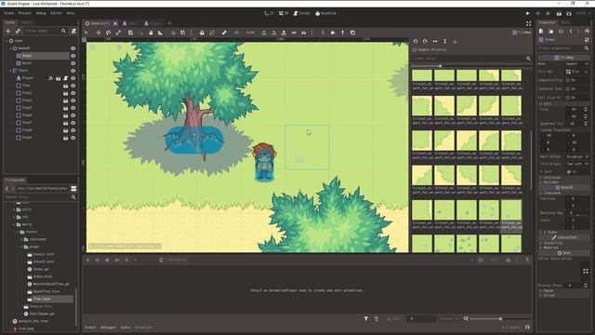Toggle Compatibility Mode checkbox in Inspector
The width and height of the screenshot is (595, 335).
568,80
